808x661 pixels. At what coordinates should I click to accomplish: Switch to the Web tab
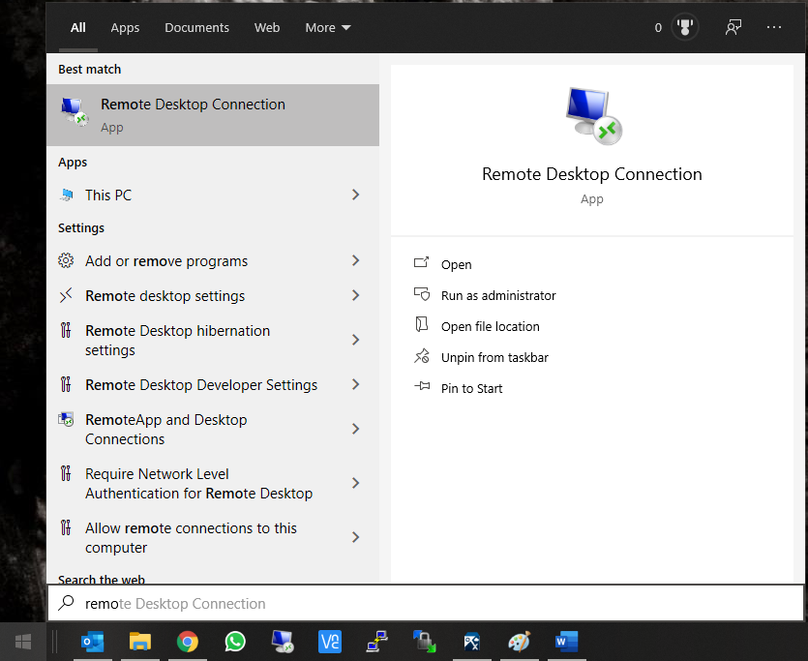click(267, 27)
